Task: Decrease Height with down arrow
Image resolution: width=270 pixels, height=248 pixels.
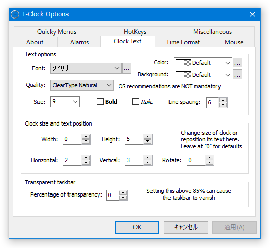Action: click(147, 141)
